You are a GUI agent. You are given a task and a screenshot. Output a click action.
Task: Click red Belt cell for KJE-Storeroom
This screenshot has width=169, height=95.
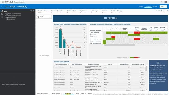click(113, 37)
